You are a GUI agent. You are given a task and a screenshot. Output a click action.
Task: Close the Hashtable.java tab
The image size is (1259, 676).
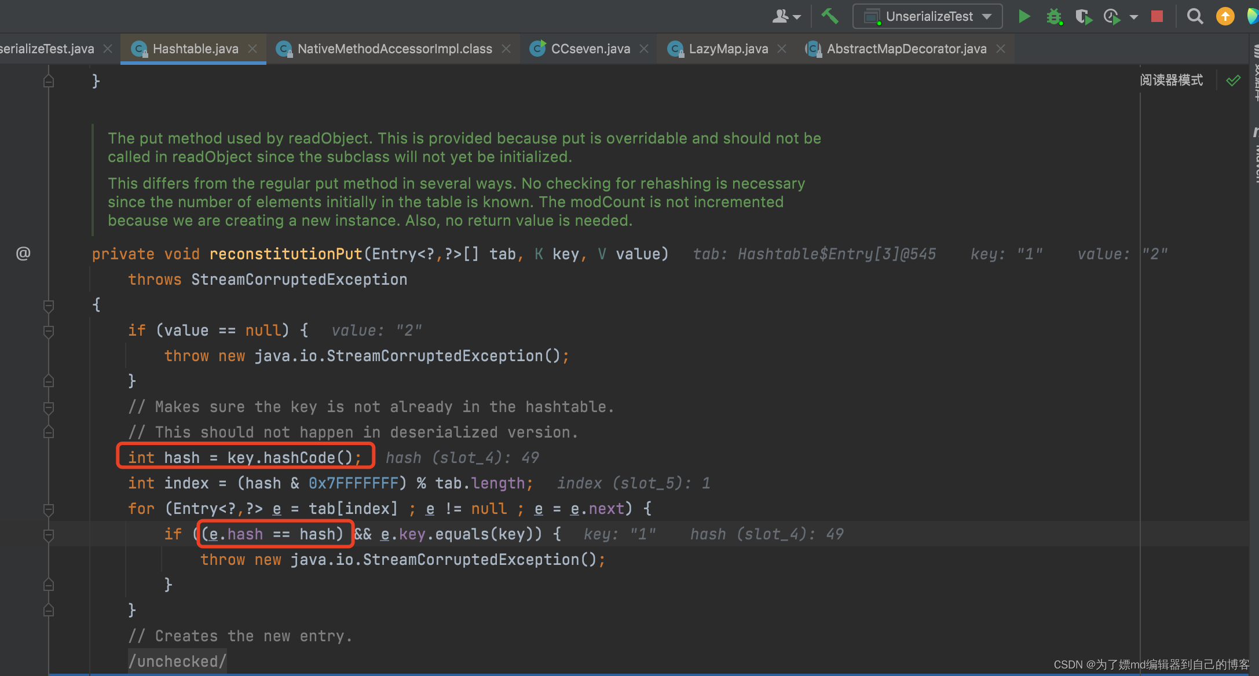coord(252,49)
